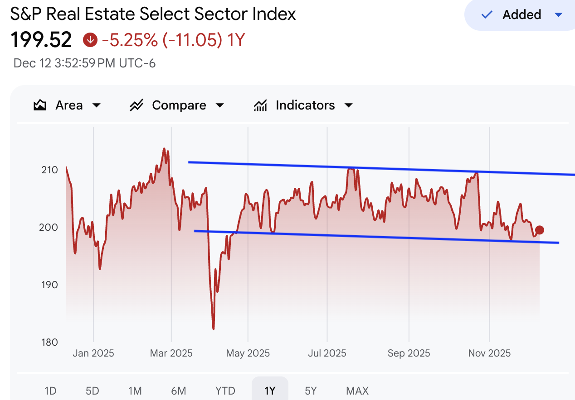Expand the Indicators dropdown
The height and width of the screenshot is (400, 575).
[348, 105]
